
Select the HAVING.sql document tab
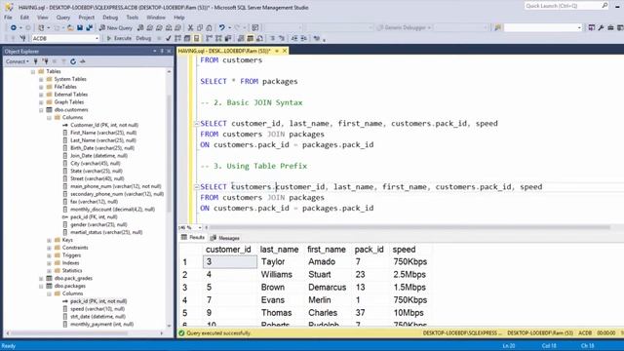pos(224,51)
